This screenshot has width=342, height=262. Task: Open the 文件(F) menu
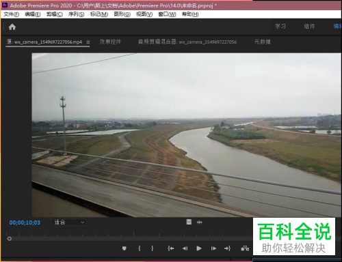point(11,14)
